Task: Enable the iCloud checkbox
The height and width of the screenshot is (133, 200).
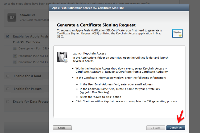Action: [x=8, y=76]
